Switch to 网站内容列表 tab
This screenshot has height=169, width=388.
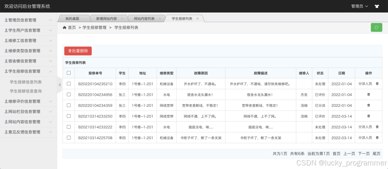coord(144,19)
